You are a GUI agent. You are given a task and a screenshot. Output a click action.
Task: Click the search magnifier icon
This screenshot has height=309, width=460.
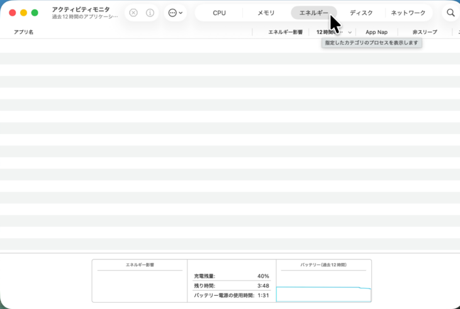(451, 13)
